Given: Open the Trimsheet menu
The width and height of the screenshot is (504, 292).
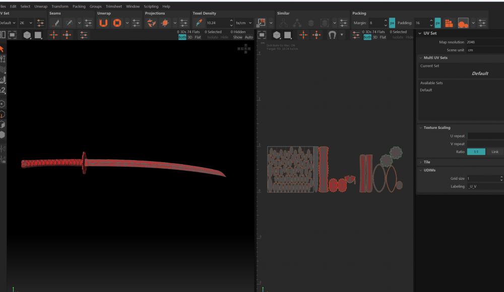Looking at the screenshot, I should click(x=113, y=7).
